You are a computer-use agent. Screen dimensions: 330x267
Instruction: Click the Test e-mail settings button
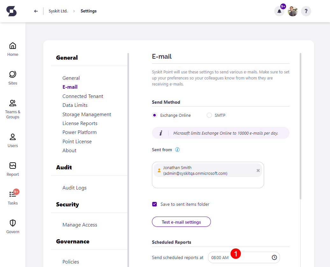tap(181, 221)
